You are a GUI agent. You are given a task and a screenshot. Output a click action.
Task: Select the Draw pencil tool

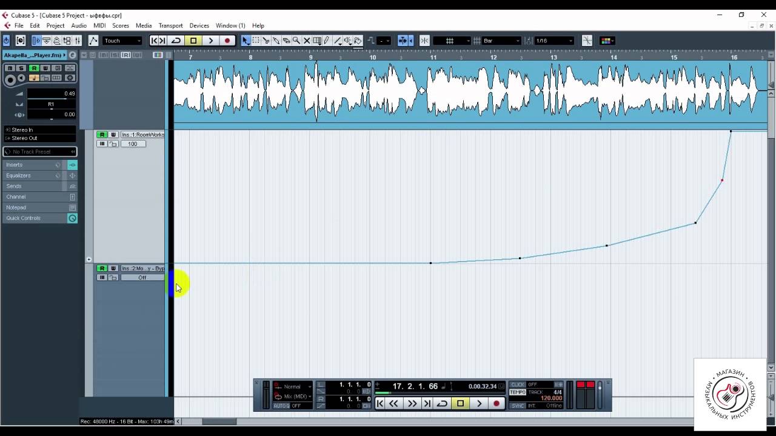[x=326, y=41]
